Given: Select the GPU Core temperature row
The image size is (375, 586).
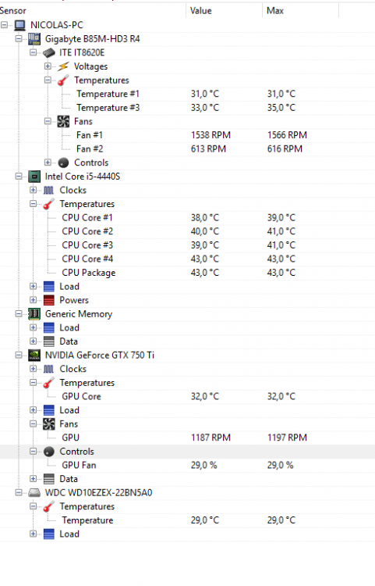Looking at the screenshot, I should click(x=187, y=396).
